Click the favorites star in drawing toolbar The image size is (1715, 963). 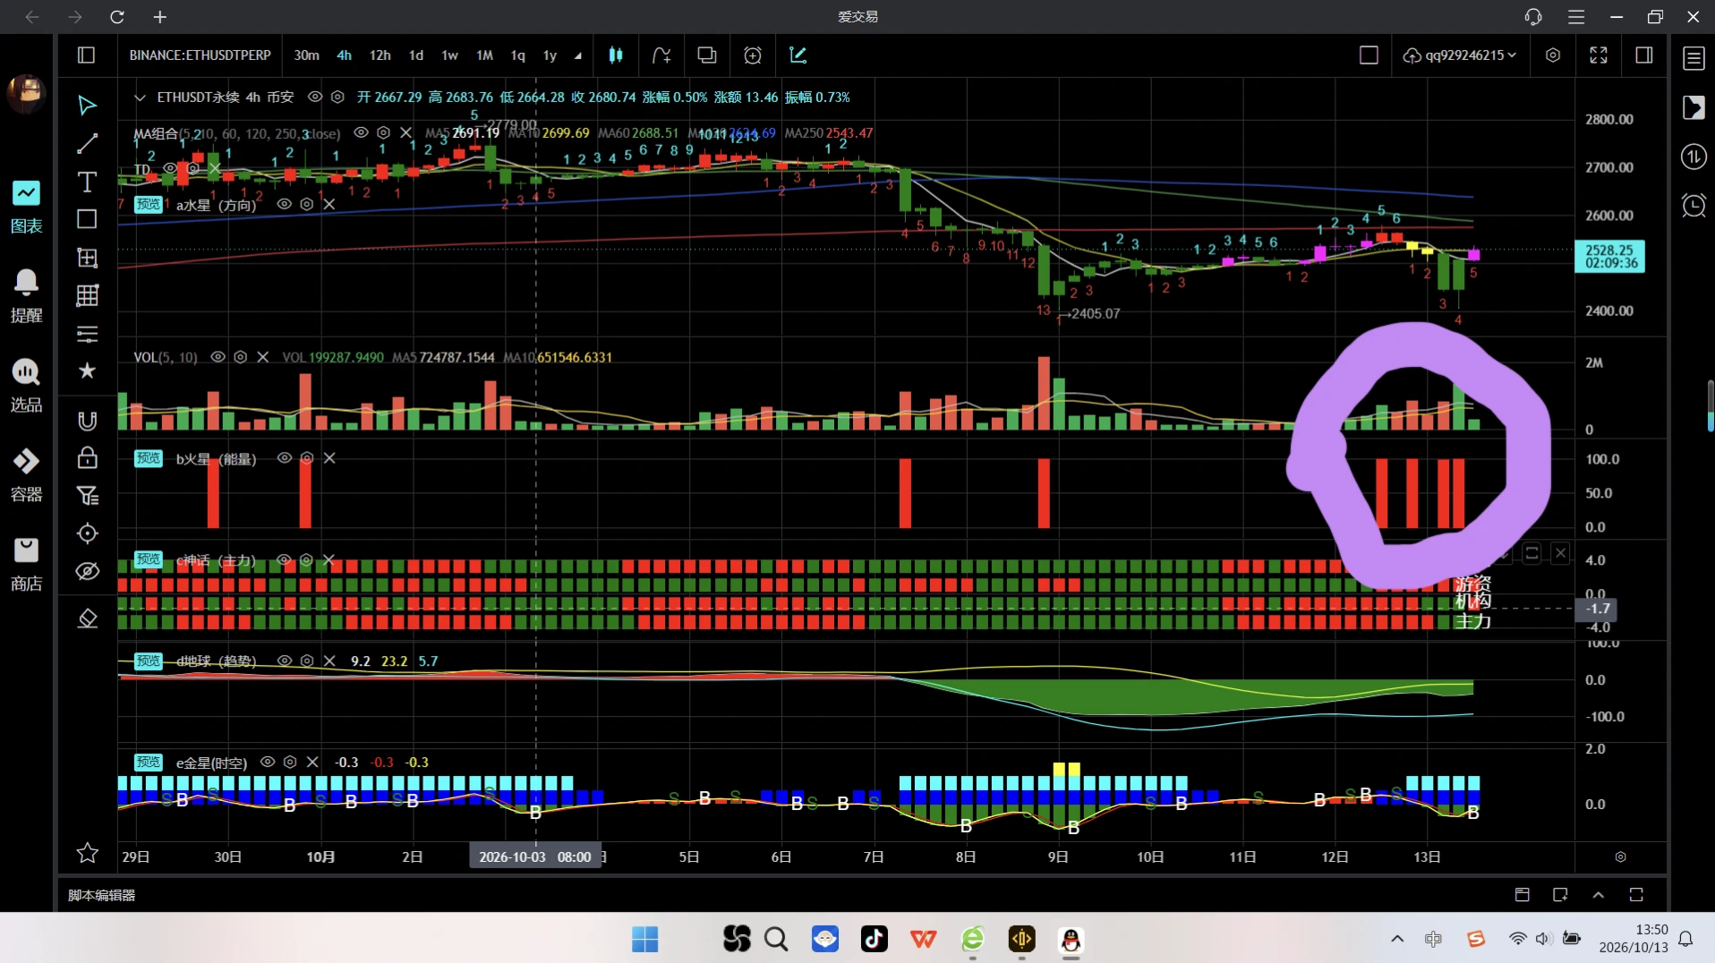tap(87, 371)
